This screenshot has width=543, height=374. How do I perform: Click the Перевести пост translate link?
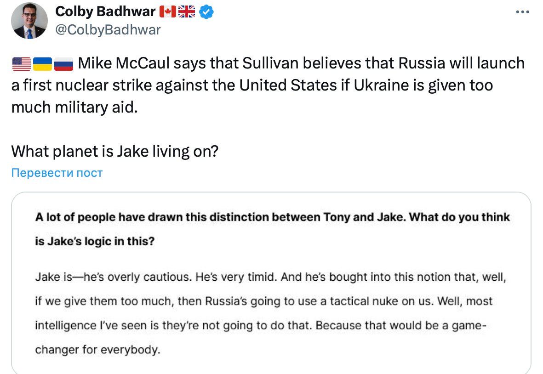coord(57,173)
